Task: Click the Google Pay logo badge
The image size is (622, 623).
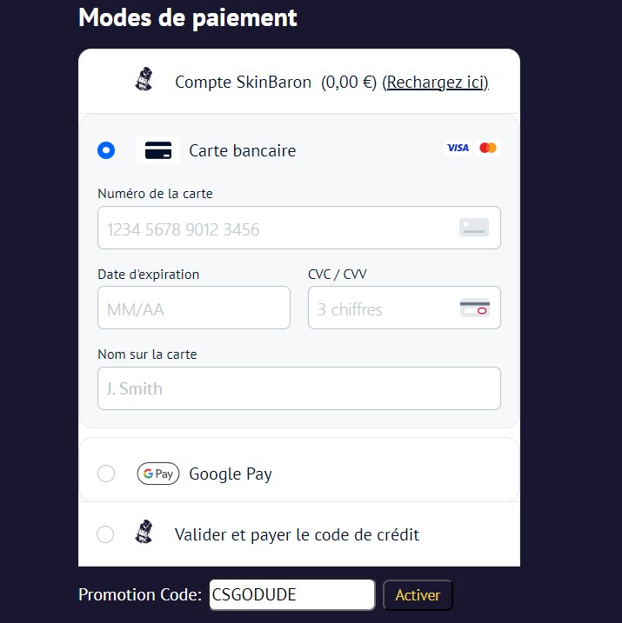Action: point(158,474)
